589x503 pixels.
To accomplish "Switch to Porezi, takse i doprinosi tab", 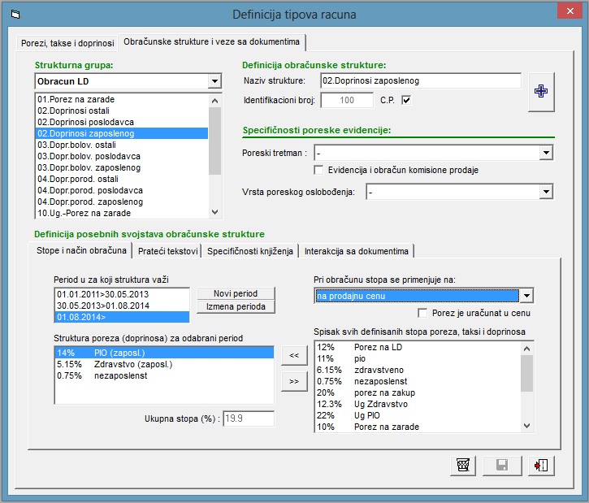I will [67, 41].
